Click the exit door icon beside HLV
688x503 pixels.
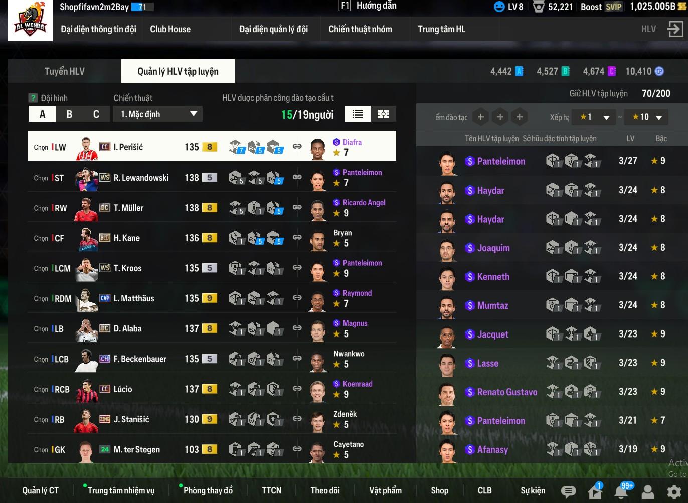pos(675,29)
